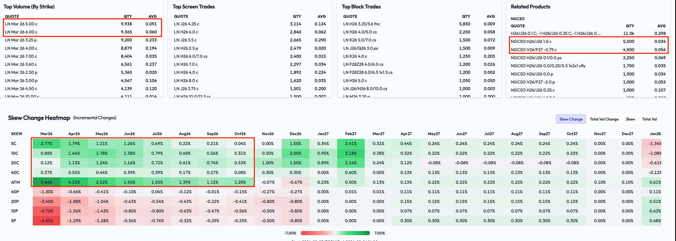Select the Skew Change tab

point(571,119)
